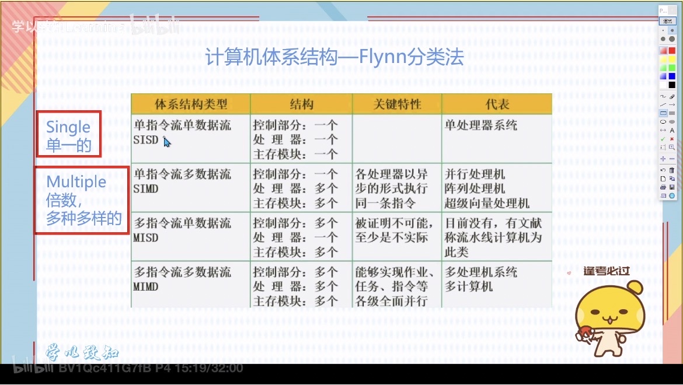The height and width of the screenshot is (385, 683).
Task: Choose the largest pen size dot
Action: click(672, 39)
